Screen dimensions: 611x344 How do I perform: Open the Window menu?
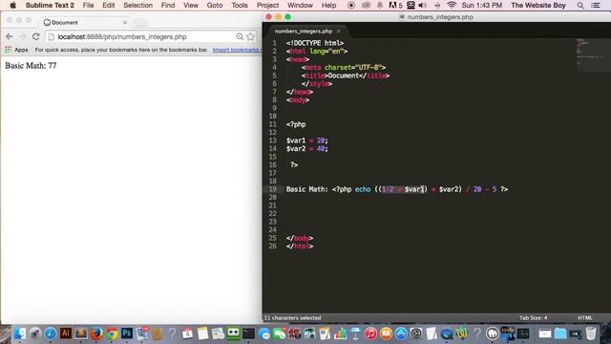[300, 6]
